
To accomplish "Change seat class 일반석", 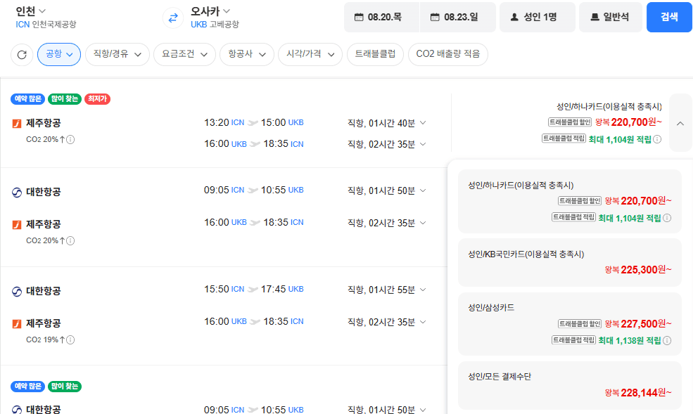I will [x=611, y=17].
